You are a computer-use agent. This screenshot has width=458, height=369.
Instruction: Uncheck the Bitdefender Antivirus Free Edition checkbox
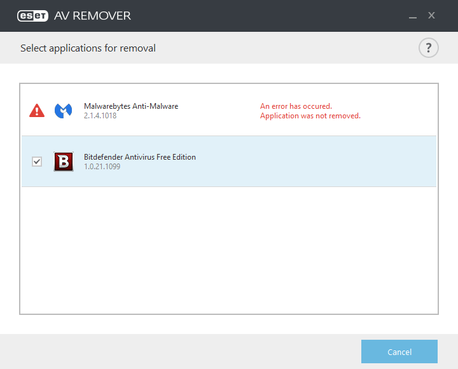click(x=37, y=161)
